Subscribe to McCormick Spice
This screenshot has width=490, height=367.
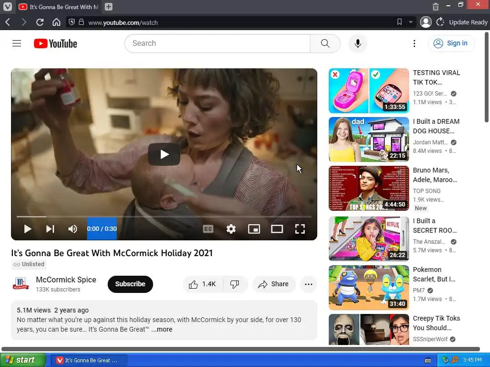(130, 284)
